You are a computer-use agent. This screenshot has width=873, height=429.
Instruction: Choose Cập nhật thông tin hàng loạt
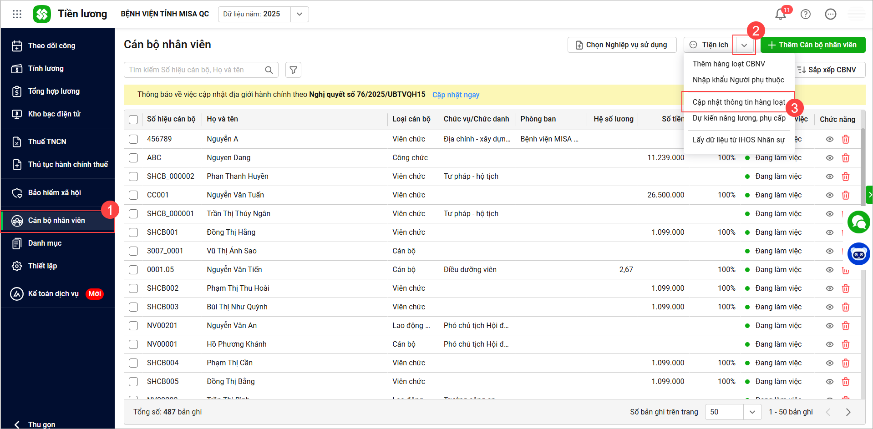(x=738, y=102)
